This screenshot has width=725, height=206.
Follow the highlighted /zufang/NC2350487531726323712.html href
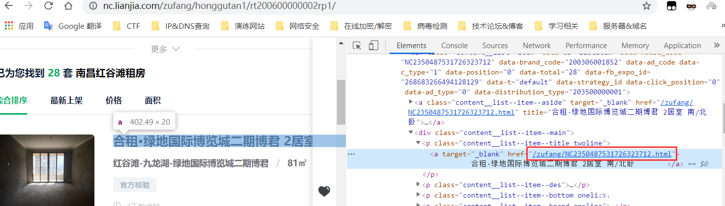(601, 154)
